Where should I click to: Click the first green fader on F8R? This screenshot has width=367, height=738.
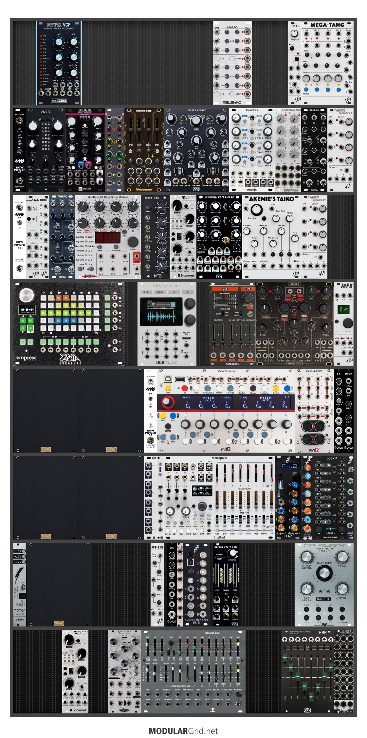click(x=285, y=658)
